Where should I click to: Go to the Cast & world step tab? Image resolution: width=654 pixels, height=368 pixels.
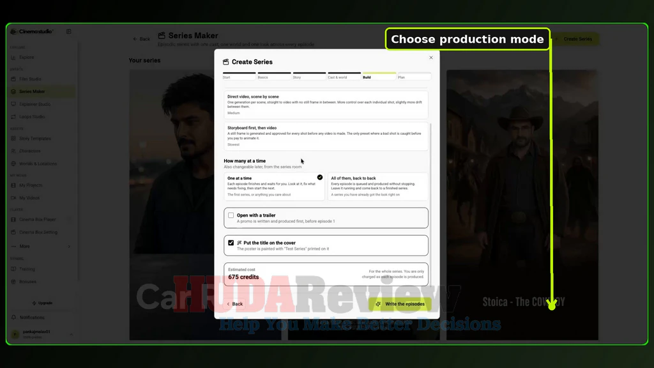(344, 76)
